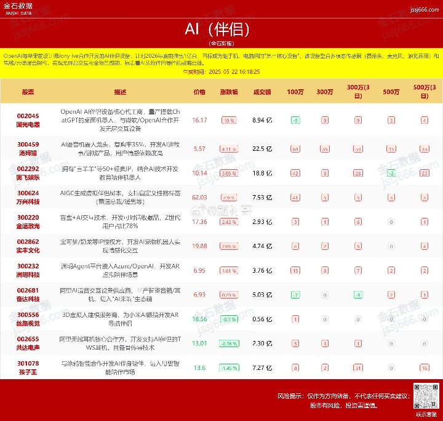Select stock 002862 实丰文化
Image resolution: width=443 pixels, height=421 pixels.
pyautogui.click(x=28, y=246)
